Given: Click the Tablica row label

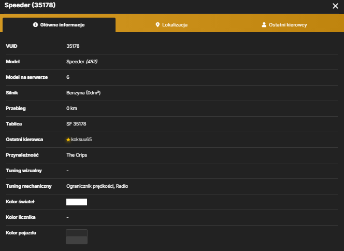Looking at the screenshot, I should (x=14, y=124).
